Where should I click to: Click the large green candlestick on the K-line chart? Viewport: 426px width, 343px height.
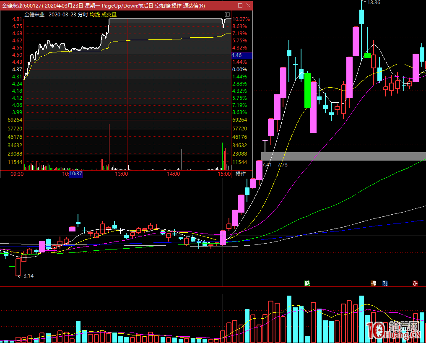(x=308, y=90)
